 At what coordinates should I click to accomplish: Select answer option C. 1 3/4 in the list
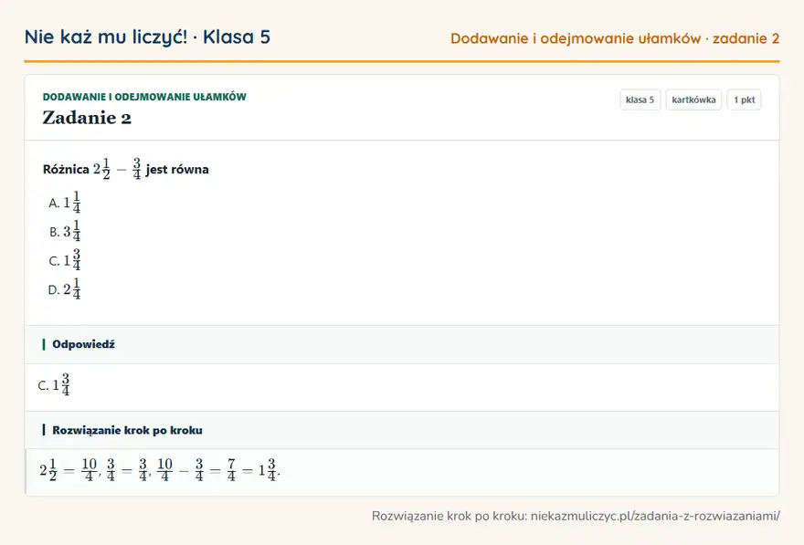[x=64, y=260]
